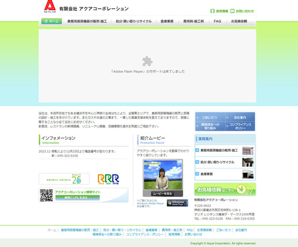
Task: Open the 費用例・施工例 navigation item
Action: pyautogui.click(x=194, y=21)
